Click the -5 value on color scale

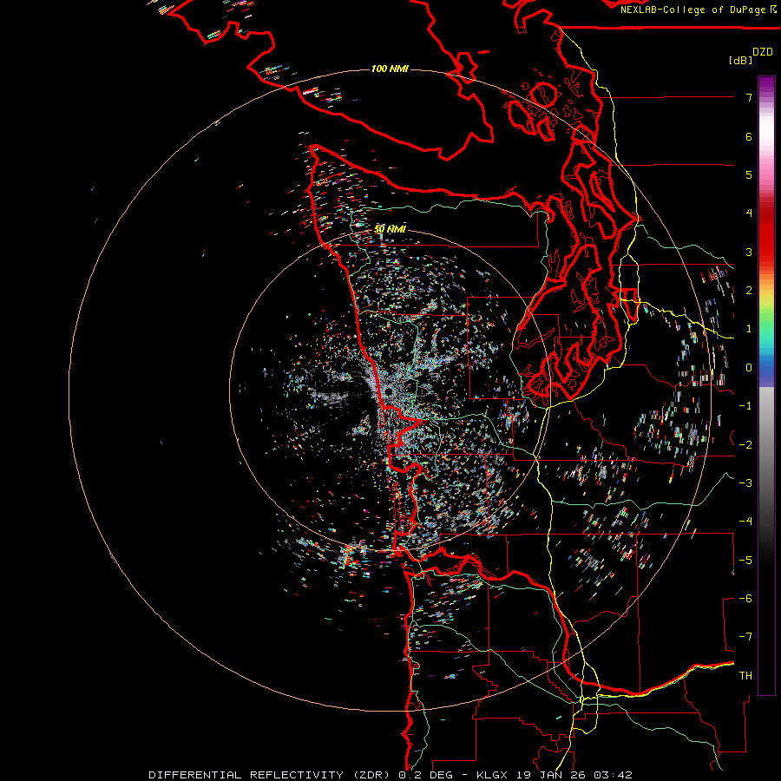(x=745, y=560)
